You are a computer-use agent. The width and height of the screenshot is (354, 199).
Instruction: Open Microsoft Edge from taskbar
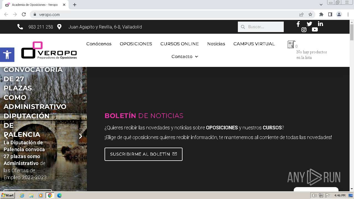tap(59, 195)
